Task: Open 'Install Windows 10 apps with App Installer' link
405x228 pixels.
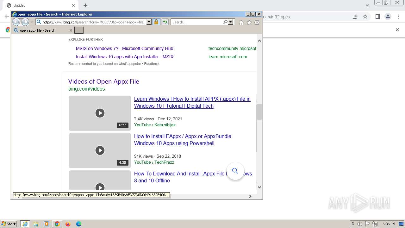Action: [125, 57]
